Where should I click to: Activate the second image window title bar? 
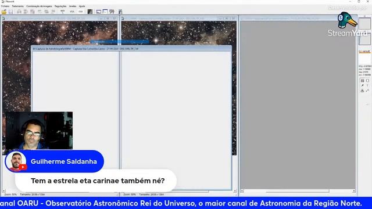tap(178, 18)
